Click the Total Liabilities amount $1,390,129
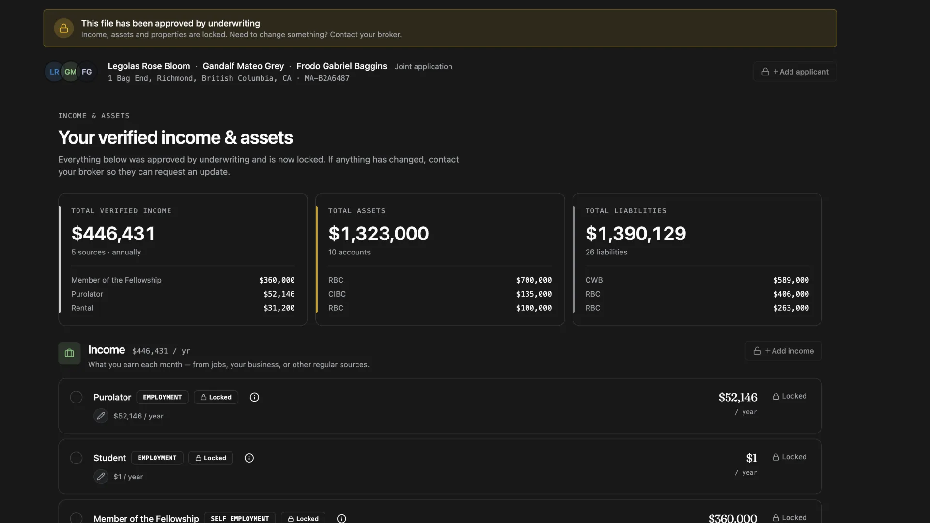Viewport: 930px width, 523px height. 635,234
